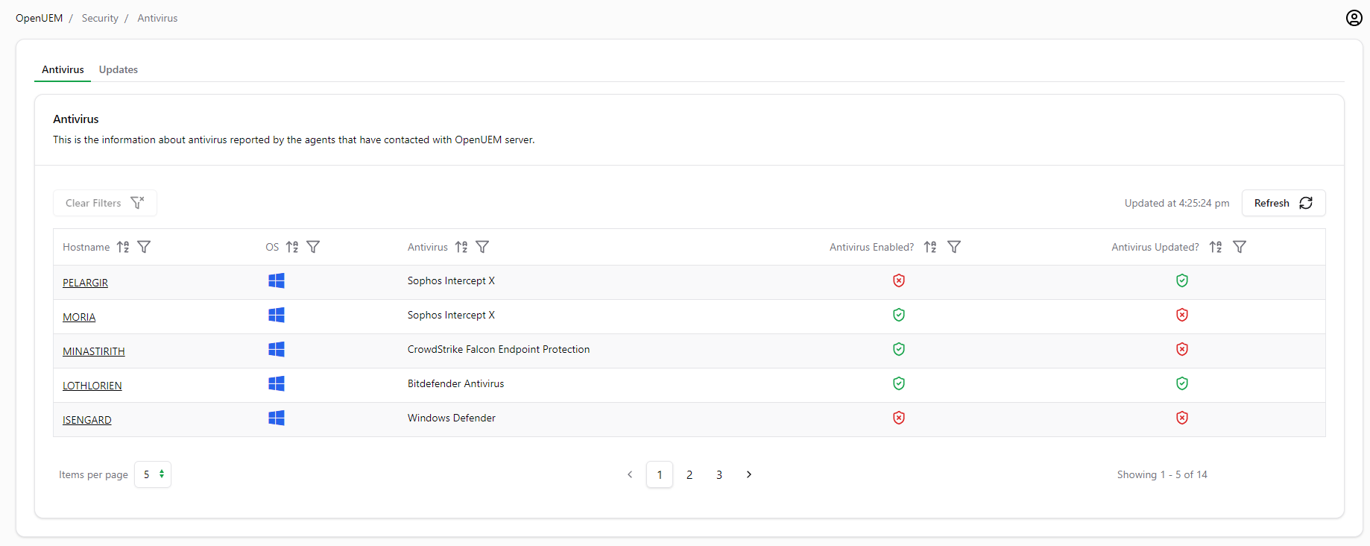Click the 'Antivirus Updated?' column header label
Viewport: 1370px width, 546px height.
(1155, 247)
